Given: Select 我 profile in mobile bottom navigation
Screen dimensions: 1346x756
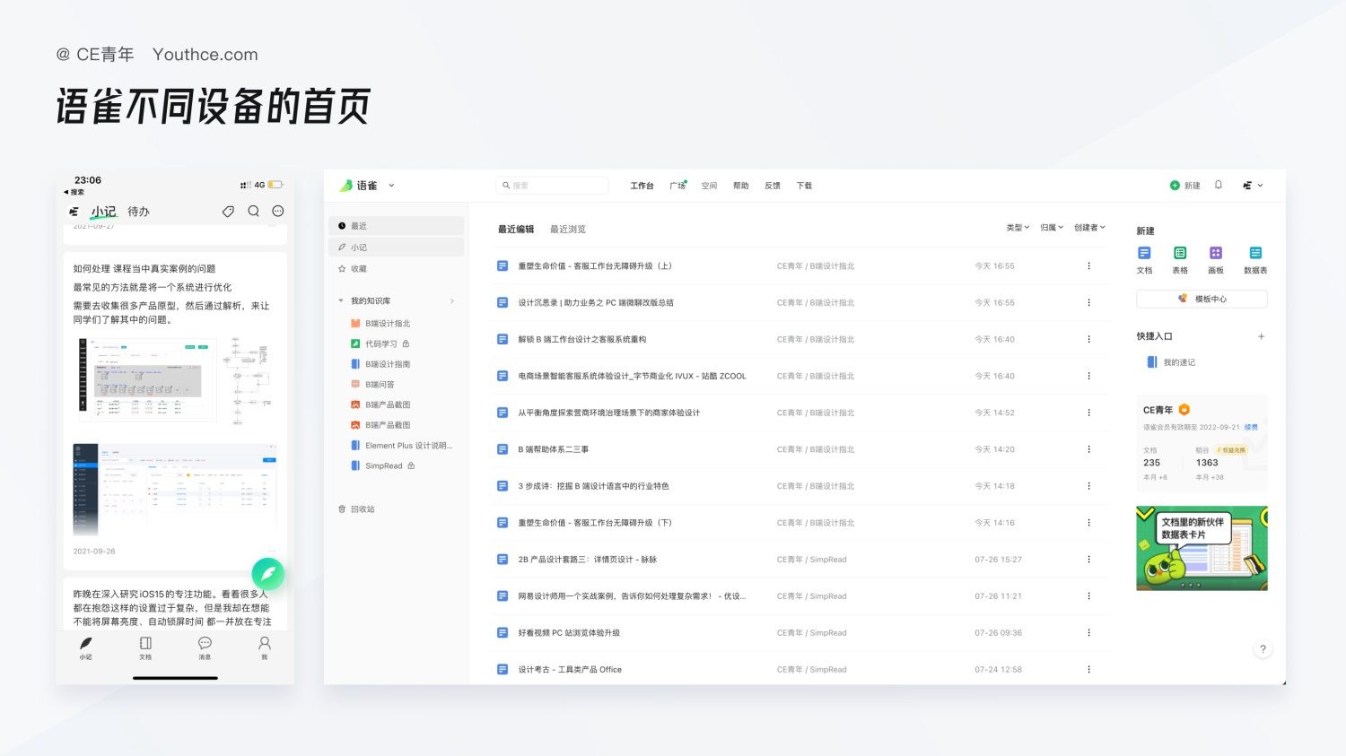Looking at the screenshot, I should click(265, 648).
